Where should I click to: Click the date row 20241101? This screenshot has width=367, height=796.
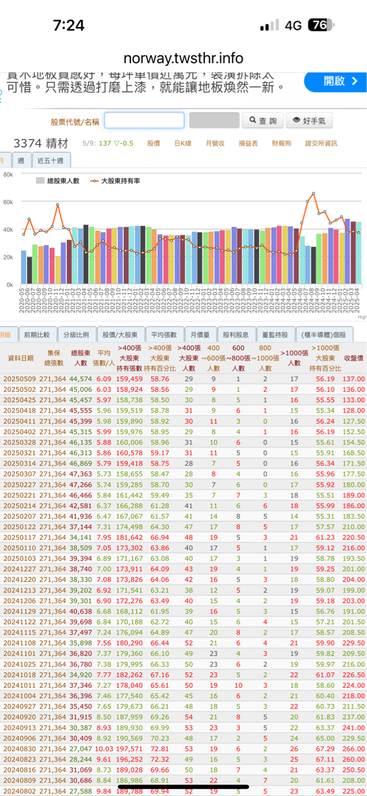19,654
